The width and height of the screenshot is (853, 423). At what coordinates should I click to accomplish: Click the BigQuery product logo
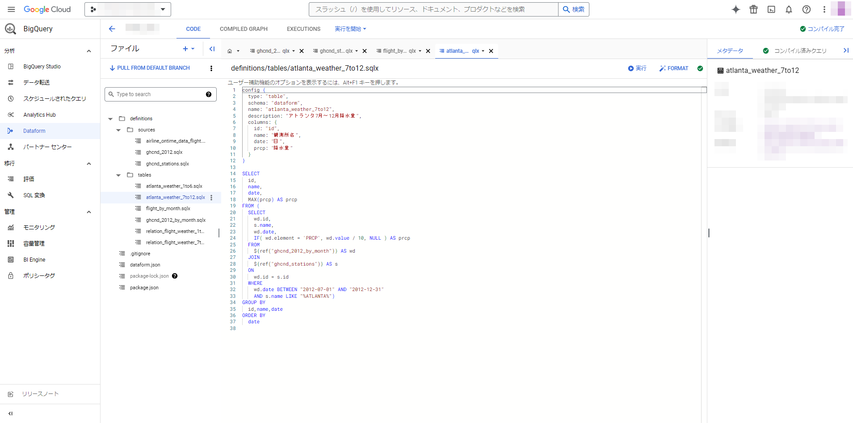[x=10, y=29]
